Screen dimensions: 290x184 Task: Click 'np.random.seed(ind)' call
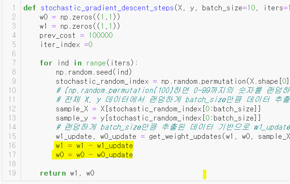point(94,72)
